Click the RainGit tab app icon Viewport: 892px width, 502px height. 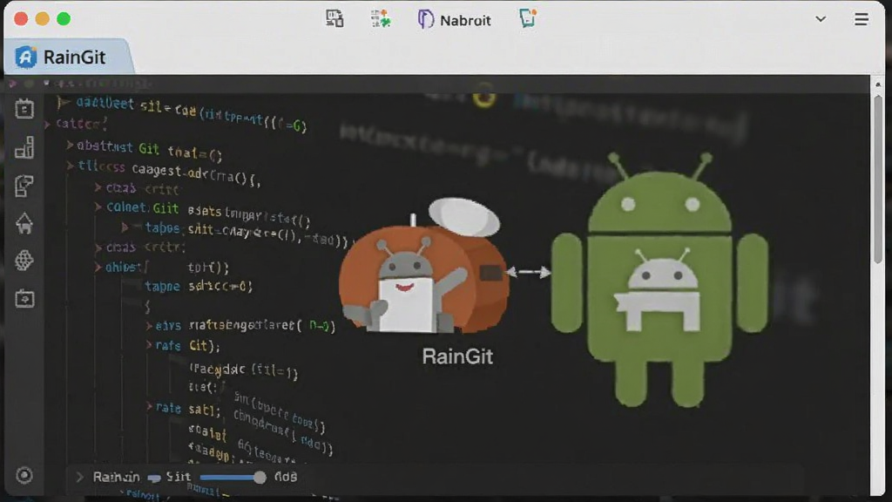25,57
